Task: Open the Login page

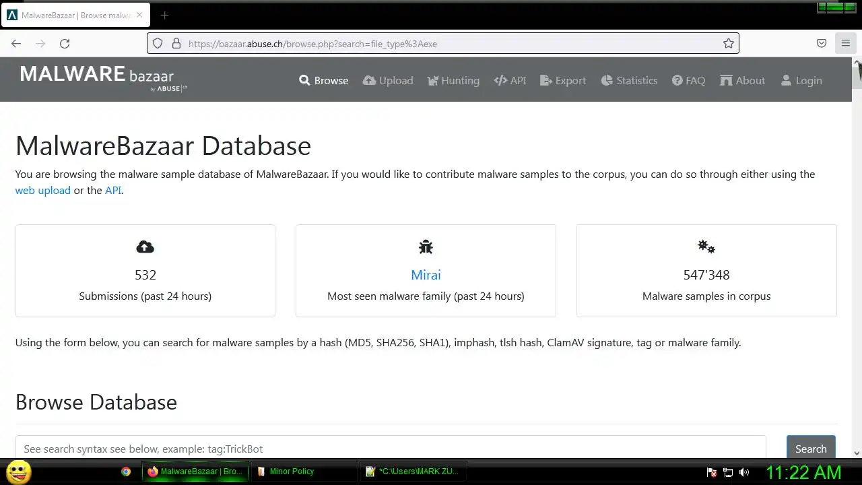Action: (801, 80)
